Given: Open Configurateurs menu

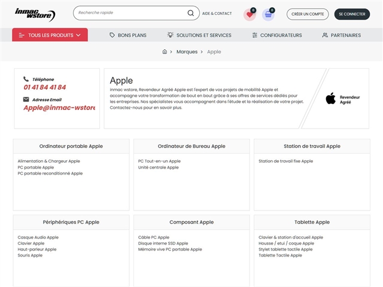Looking at the screenshot, I should coord(277,35).
